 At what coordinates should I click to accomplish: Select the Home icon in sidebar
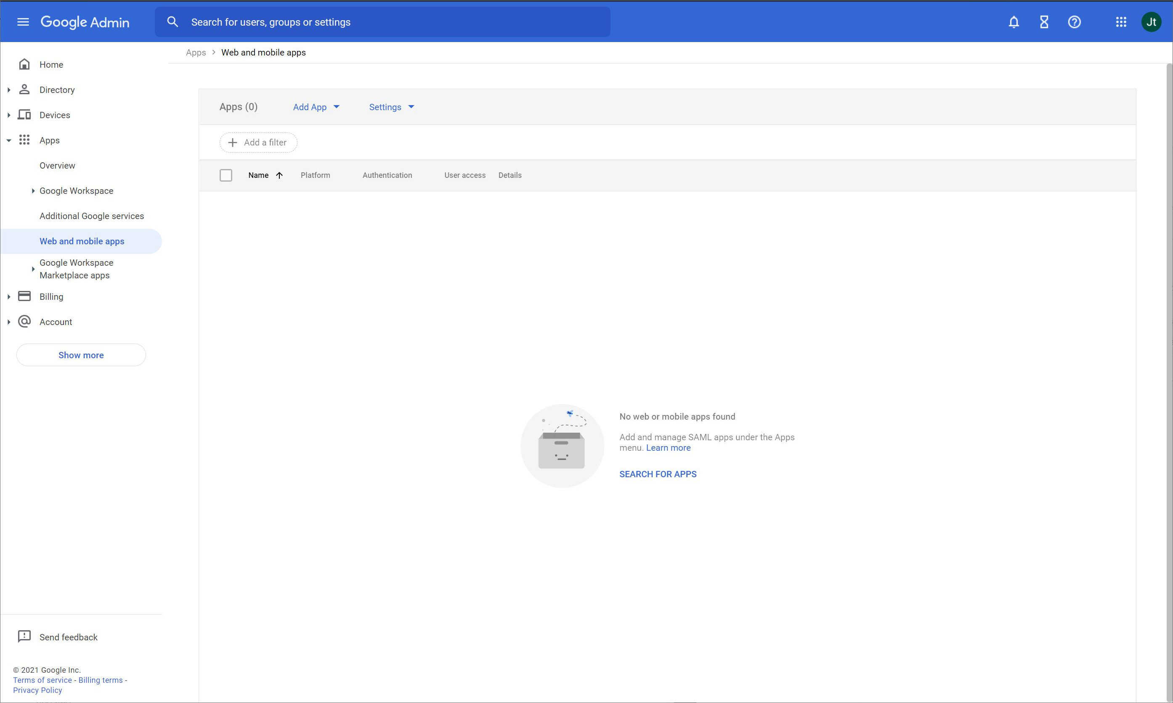(24, 64)
